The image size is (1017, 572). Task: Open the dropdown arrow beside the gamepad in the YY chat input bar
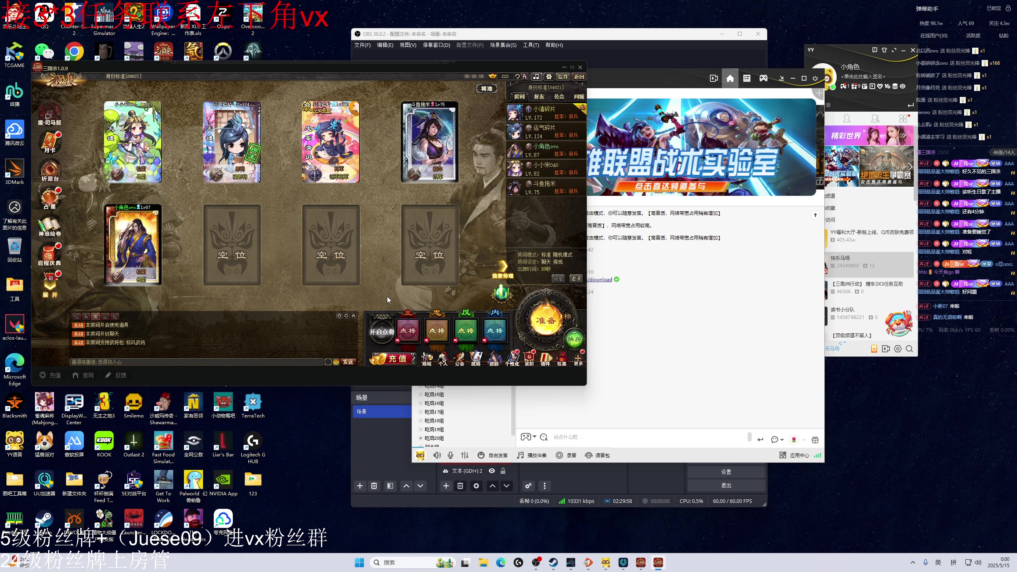[x=535, y=437]
